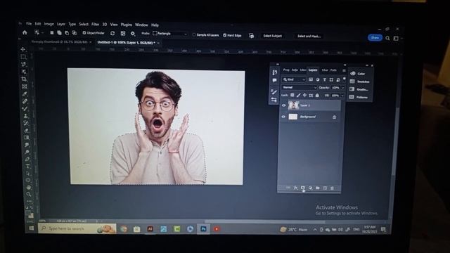Open Illustrator from the taskbar
Screen dimensions: 450x253
(150, 229)
